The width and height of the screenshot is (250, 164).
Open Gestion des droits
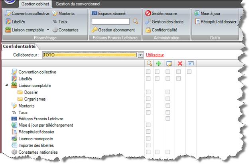click(163, 21)
